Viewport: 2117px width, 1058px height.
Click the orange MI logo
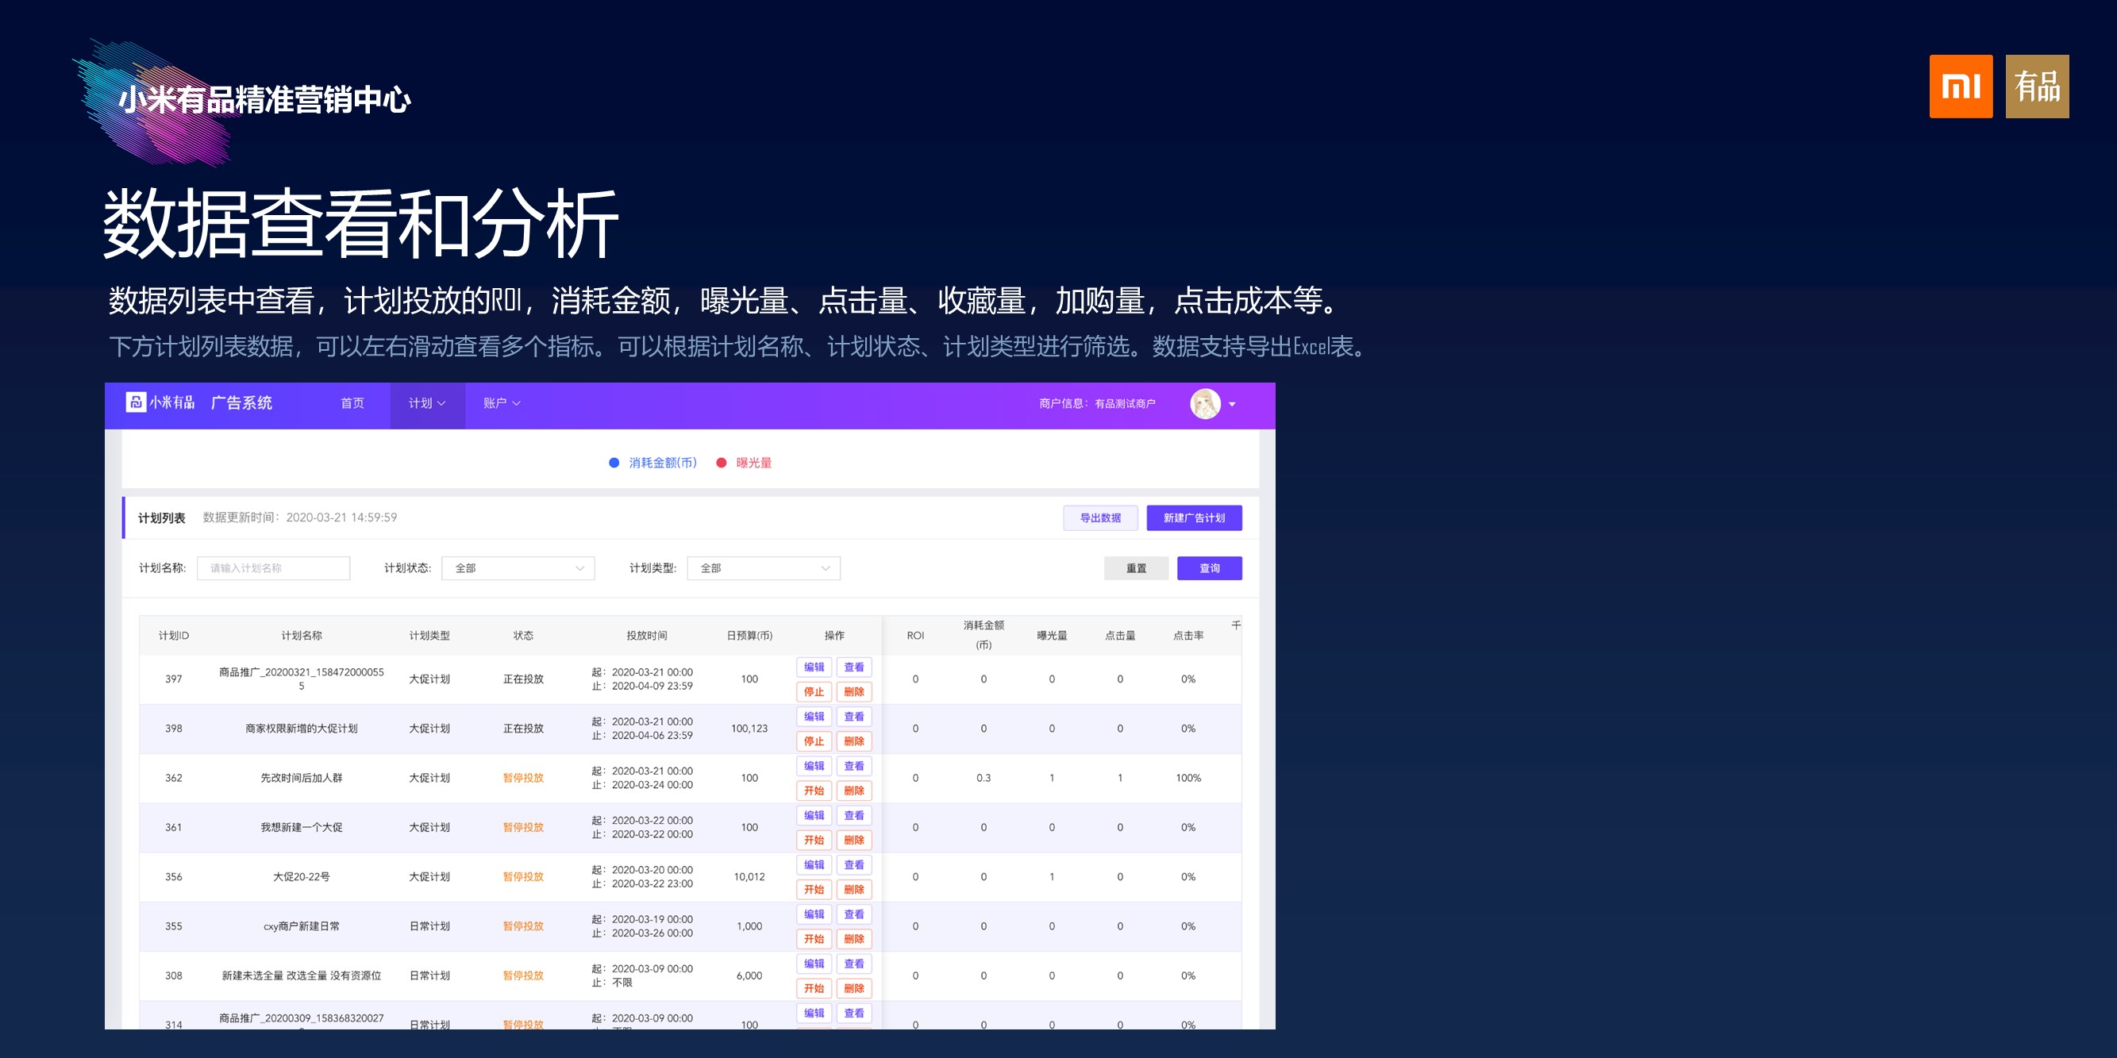pos(1961,87)
